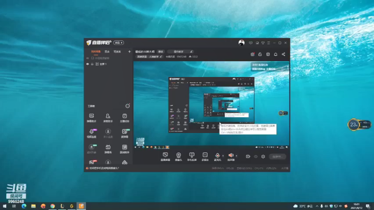The image size is (374, 210).
Task: Select the 全屏 1 source row
Action: coord(108,64)
